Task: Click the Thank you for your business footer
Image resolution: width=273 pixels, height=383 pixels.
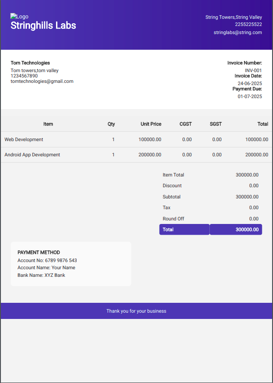Action: coord(136,311)
